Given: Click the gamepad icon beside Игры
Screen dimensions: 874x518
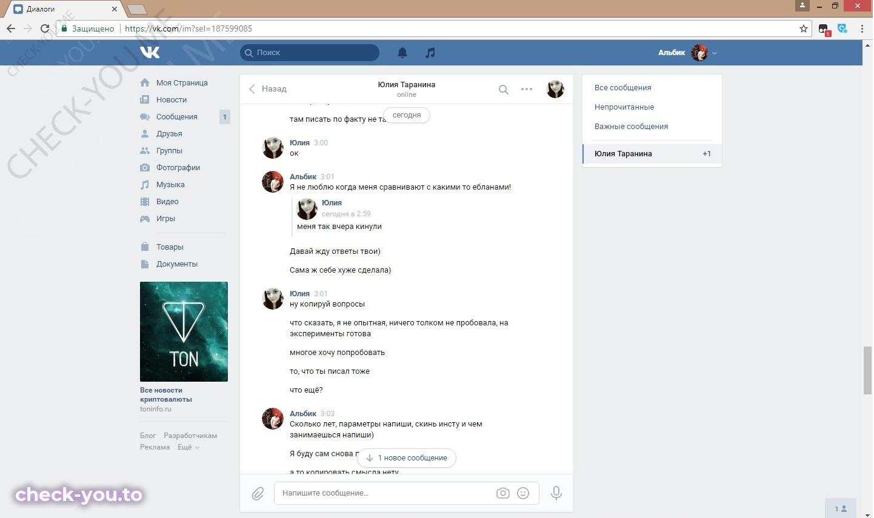Looking at the screenshot, I should (x=145, y=219).
